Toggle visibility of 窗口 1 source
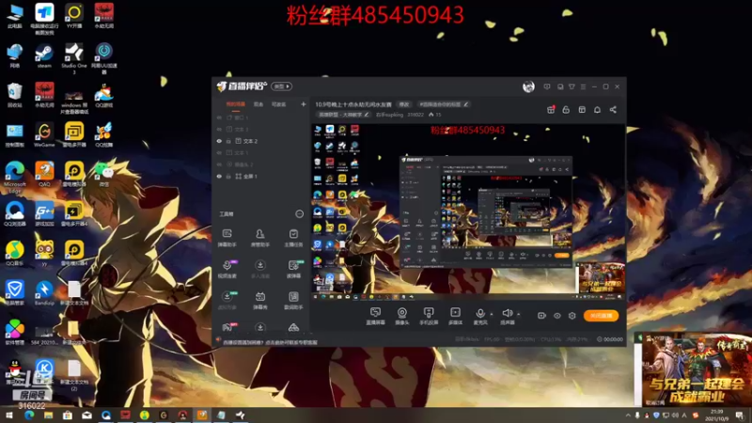This screenshot has height=423, width=752. click(219, 117)
